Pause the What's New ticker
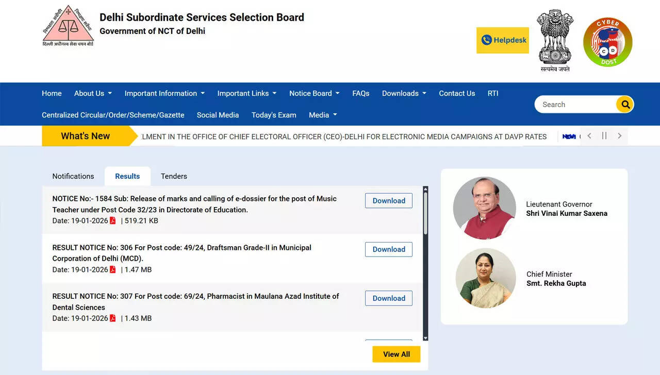 [x=604, y=135]
